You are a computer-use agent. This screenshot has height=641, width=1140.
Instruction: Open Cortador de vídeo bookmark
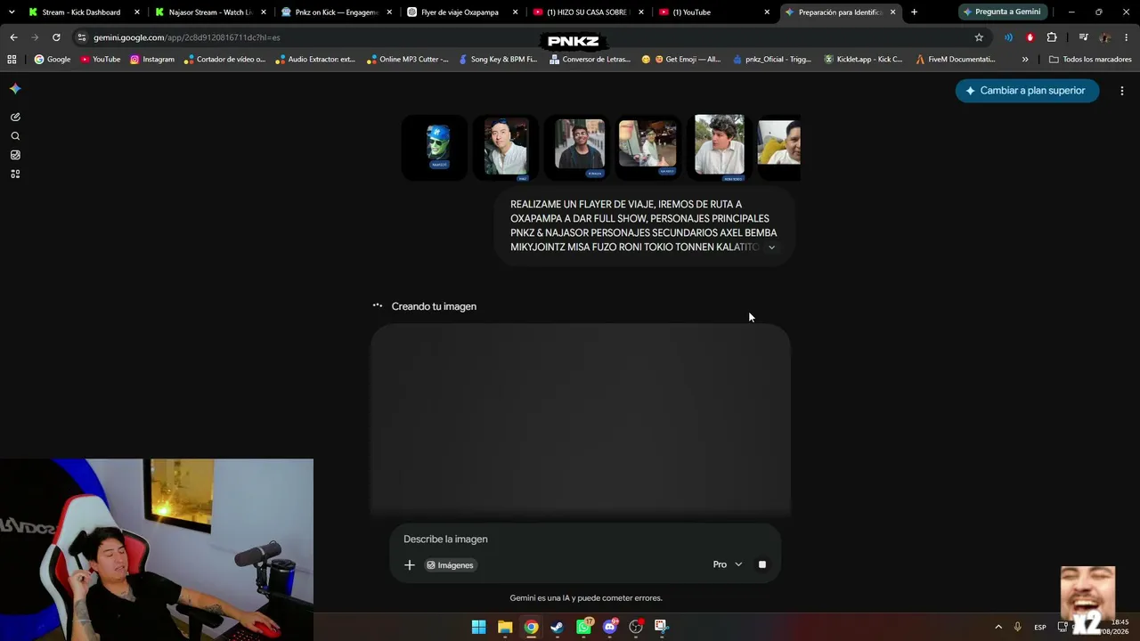tap(224, 60)
